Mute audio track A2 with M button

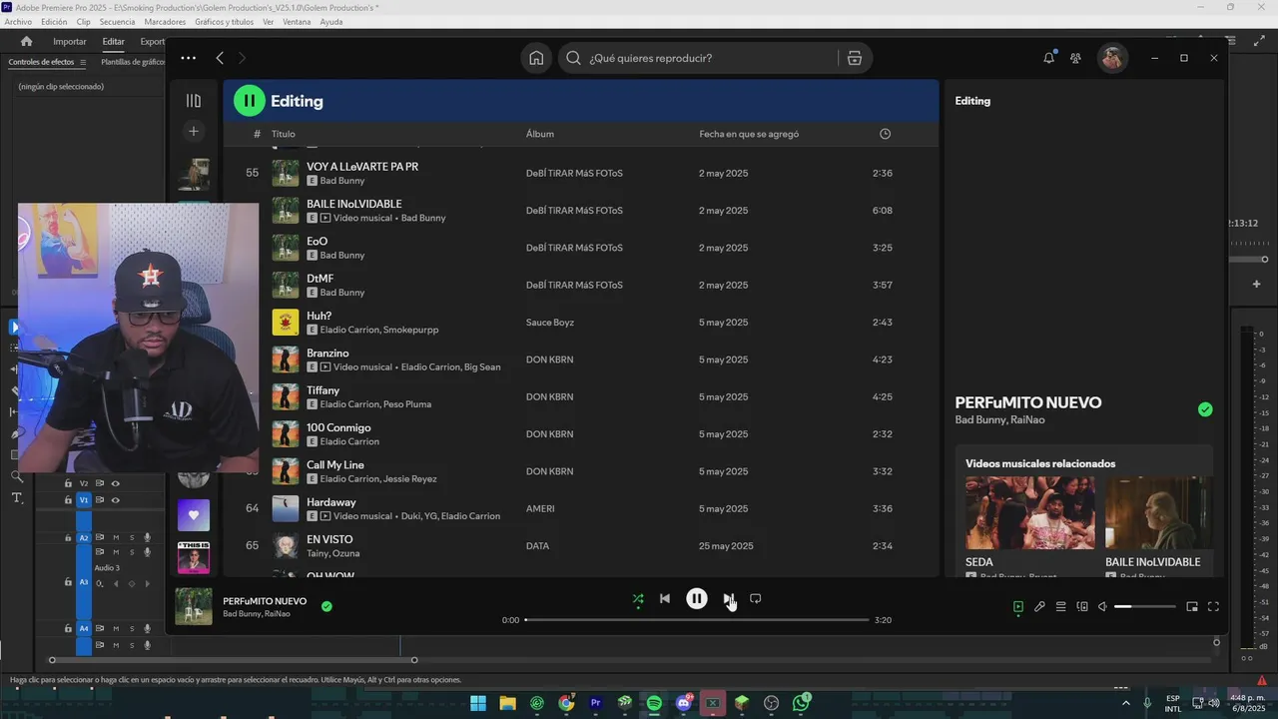(x=116, y=538)
